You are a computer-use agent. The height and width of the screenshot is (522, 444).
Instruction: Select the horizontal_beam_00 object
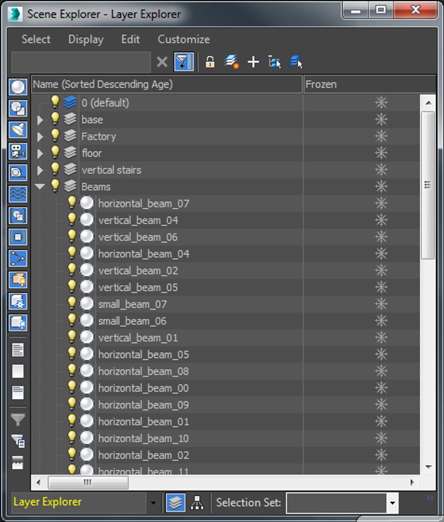click(x=143, y=388)
